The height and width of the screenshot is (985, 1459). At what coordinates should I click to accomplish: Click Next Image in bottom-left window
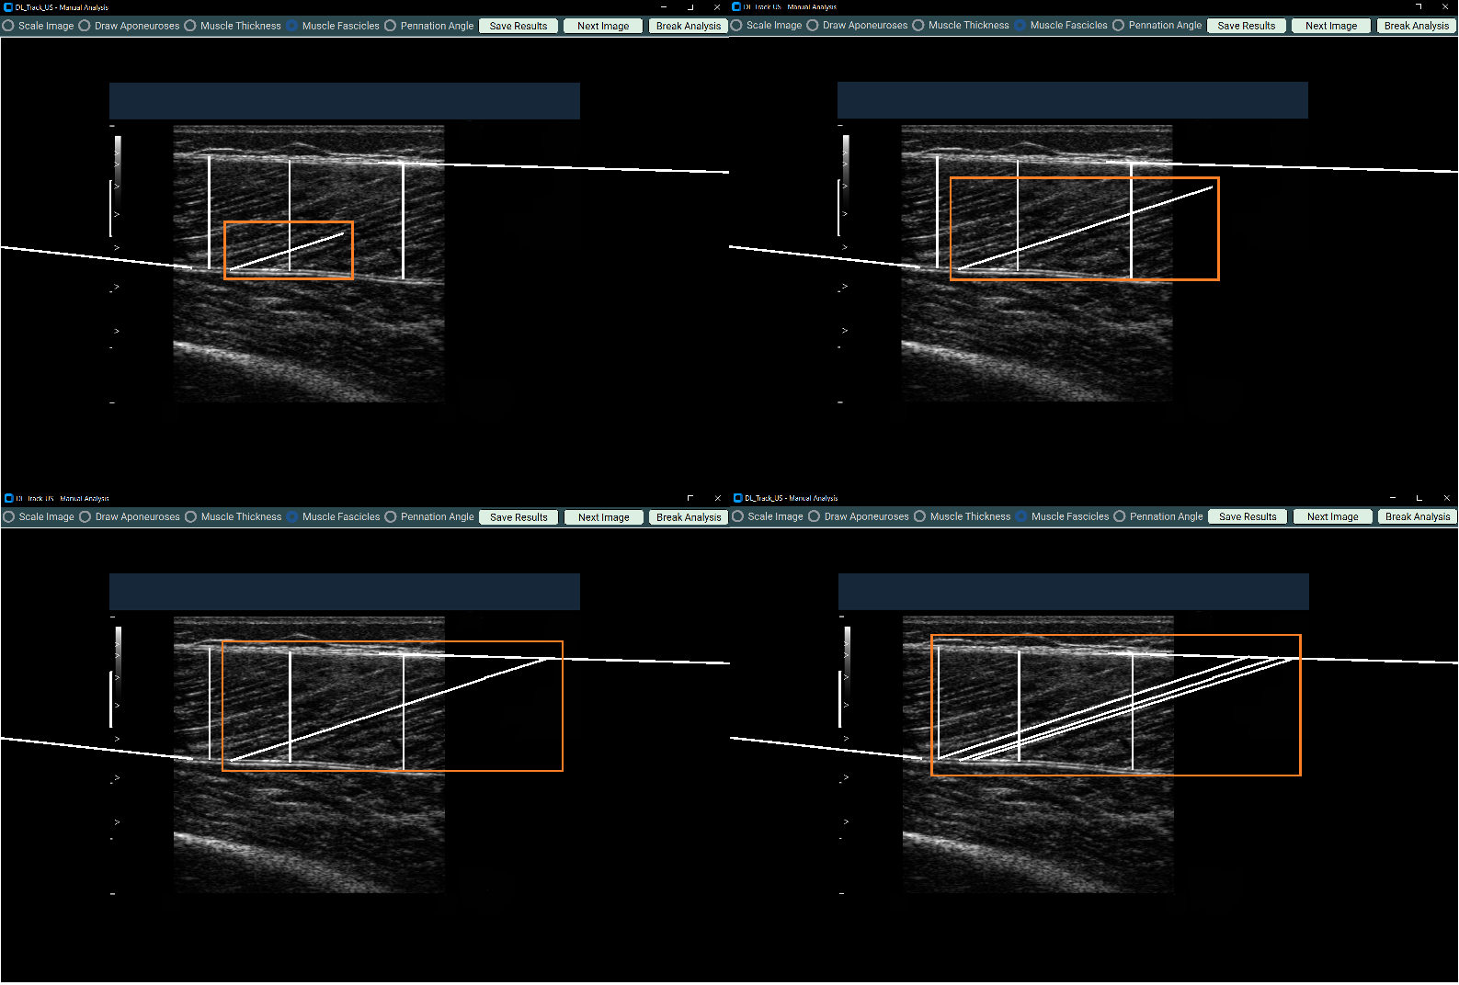click(603, 517)
